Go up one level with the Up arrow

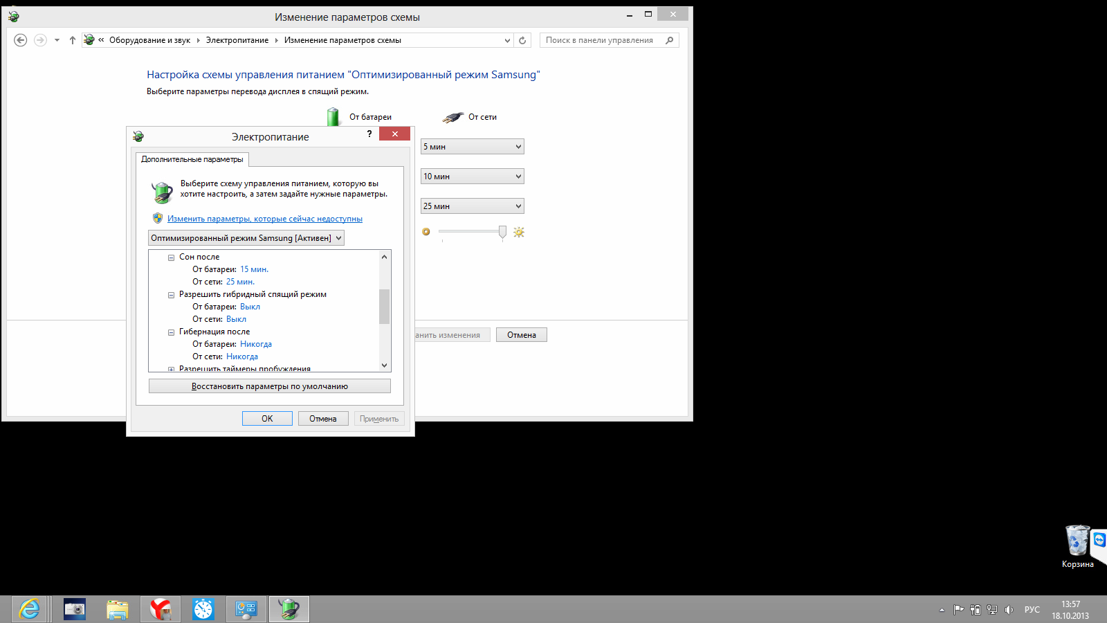(73, 40)
